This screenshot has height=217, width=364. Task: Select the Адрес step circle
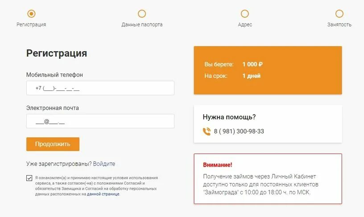coord(245,14)
